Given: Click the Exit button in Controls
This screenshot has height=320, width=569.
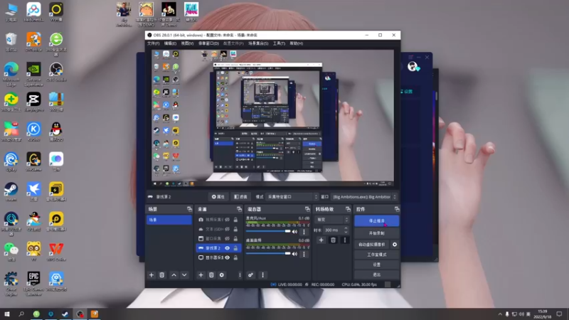Looking at the screenshot, I should point(377,274).
